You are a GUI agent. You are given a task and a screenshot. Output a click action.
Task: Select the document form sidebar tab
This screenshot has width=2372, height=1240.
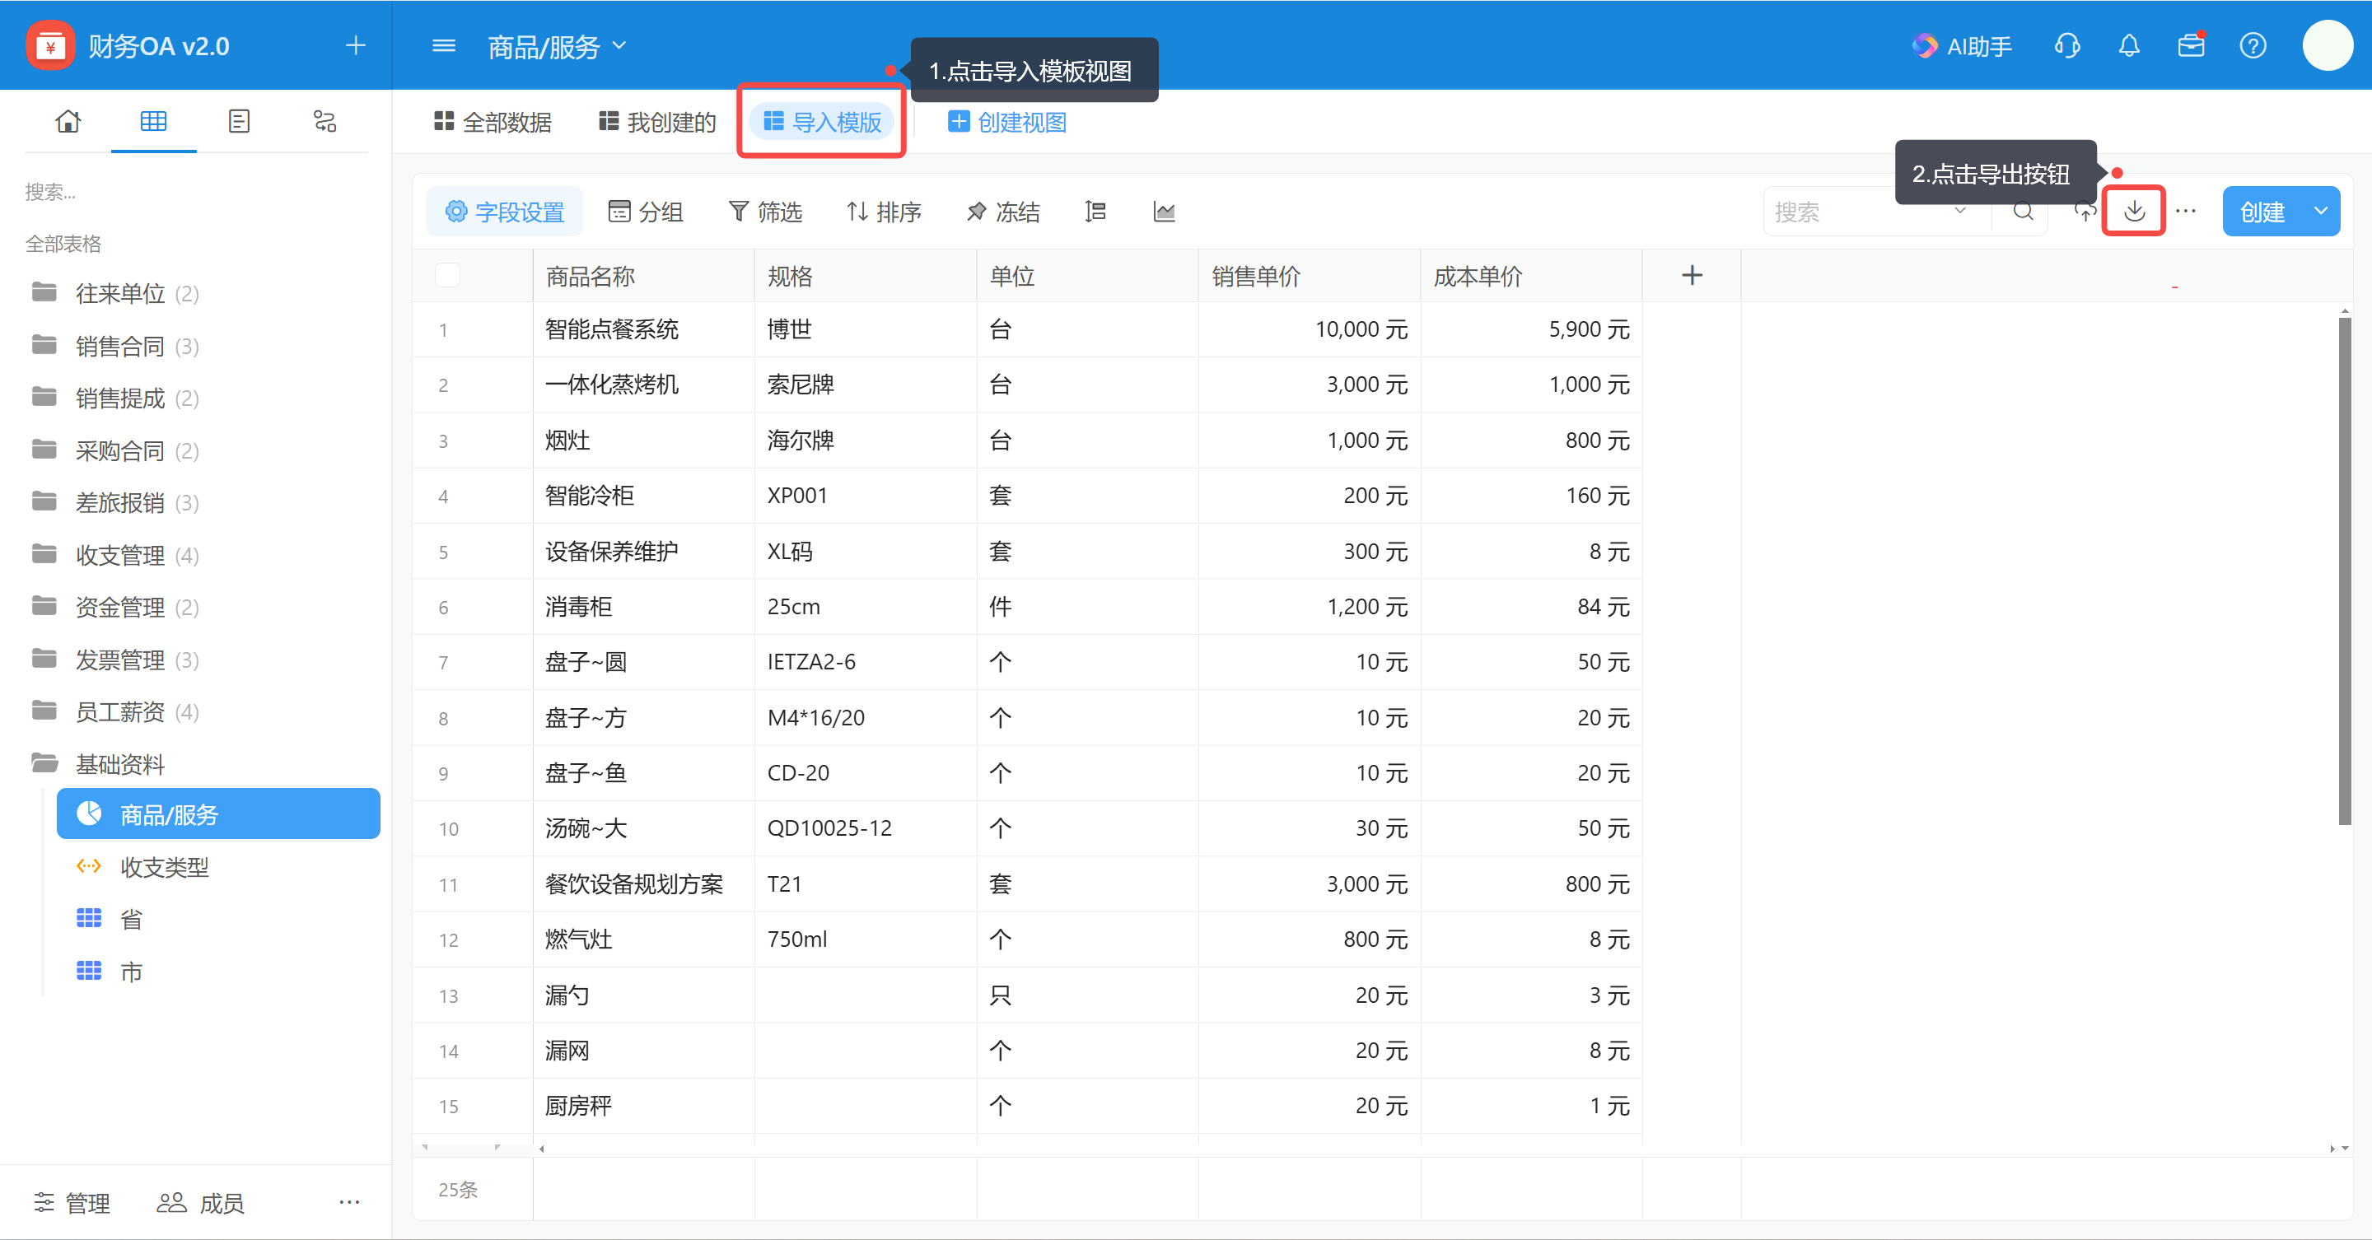tap(240, 120)
